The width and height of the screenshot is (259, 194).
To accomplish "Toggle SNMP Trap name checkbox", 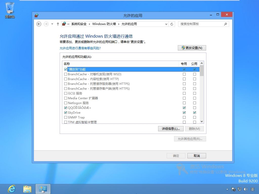I will pyautogui.click(x=66, y=117).
